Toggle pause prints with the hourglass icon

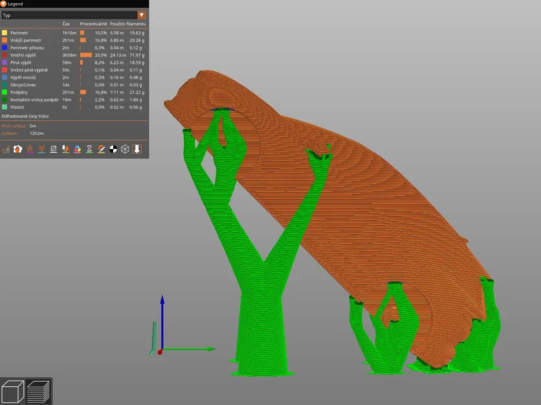coord(89,148)
